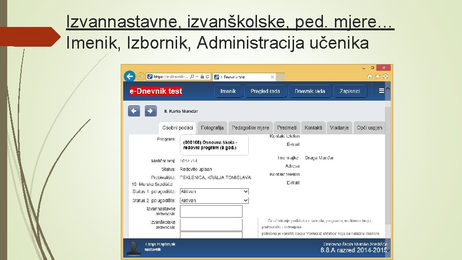Click the Izvannastavne aktivnosti input field

click(211, 211)
